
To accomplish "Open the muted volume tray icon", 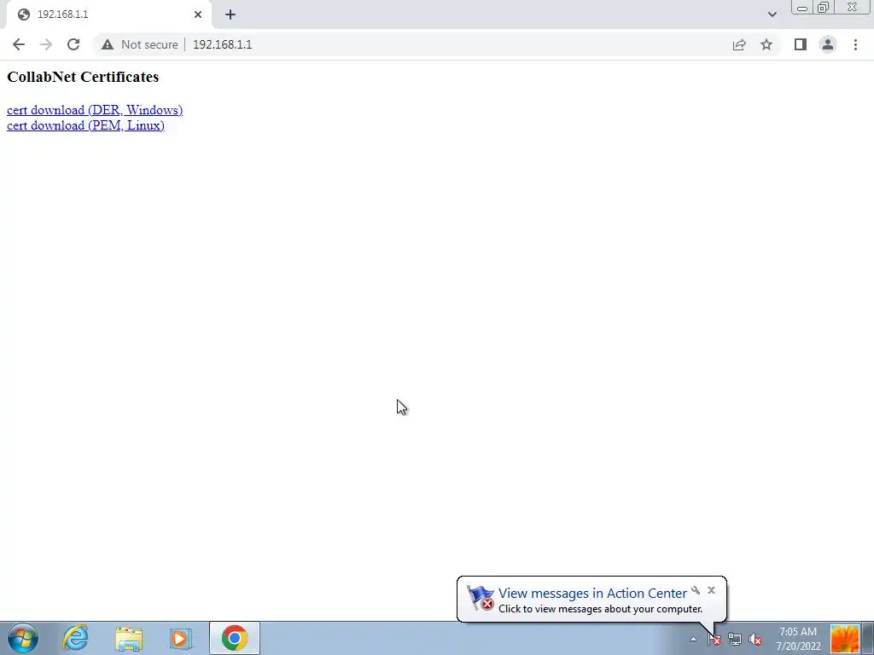I will click(x=755, y=639).
